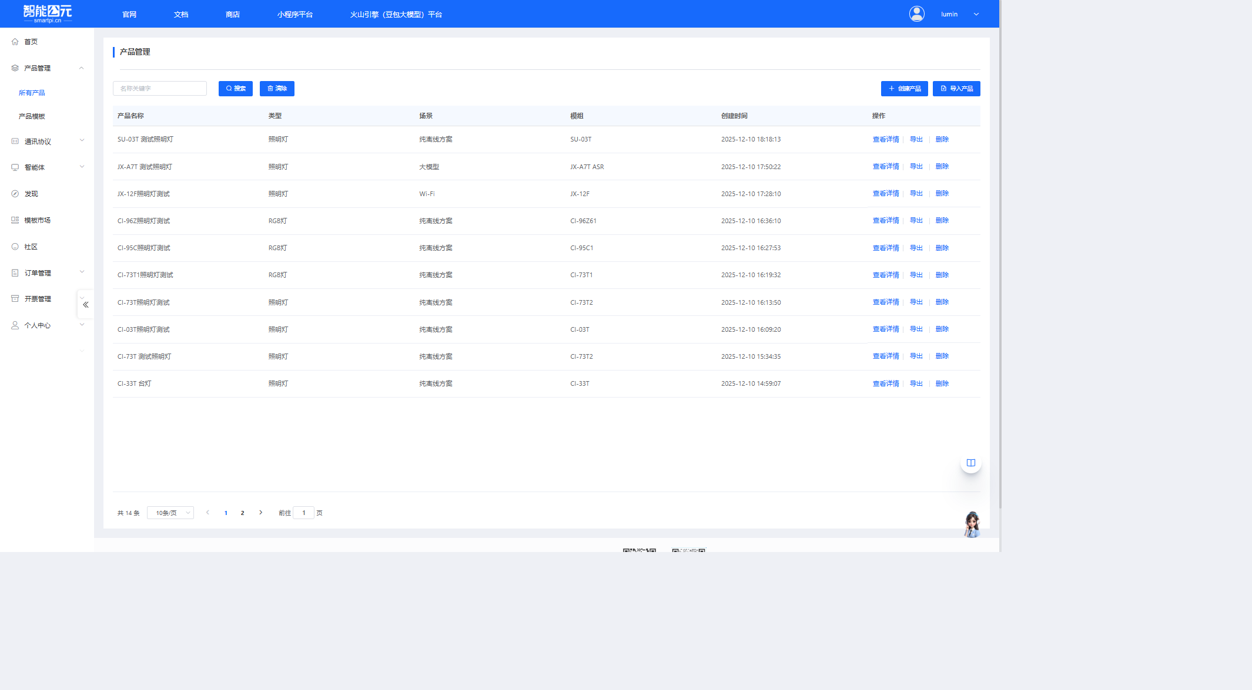Viewport: 1252px width, 690px height.
Task: Click the 发现 compass icon
Action: [15, 194]
